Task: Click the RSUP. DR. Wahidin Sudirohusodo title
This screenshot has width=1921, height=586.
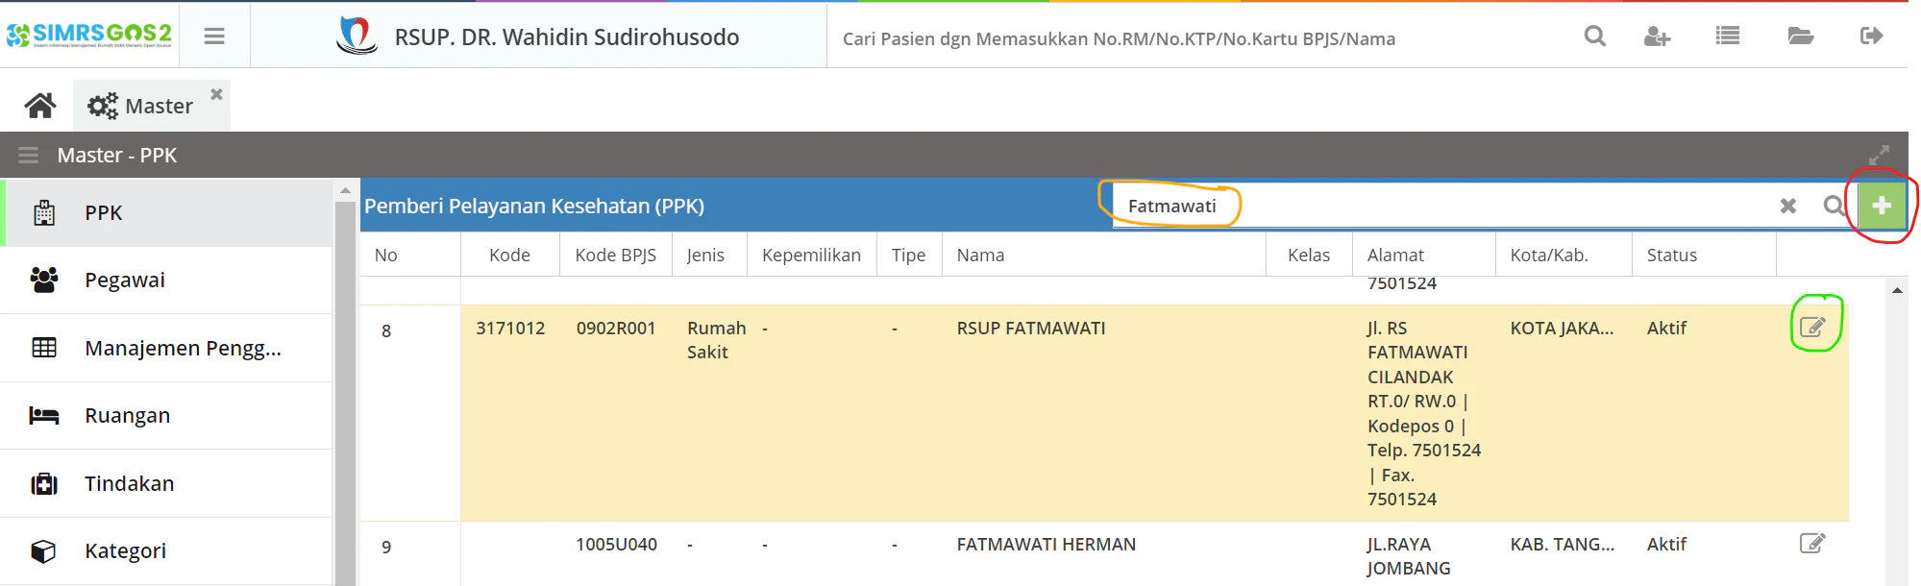Action: pyautogui.click(x=567, y=37)
